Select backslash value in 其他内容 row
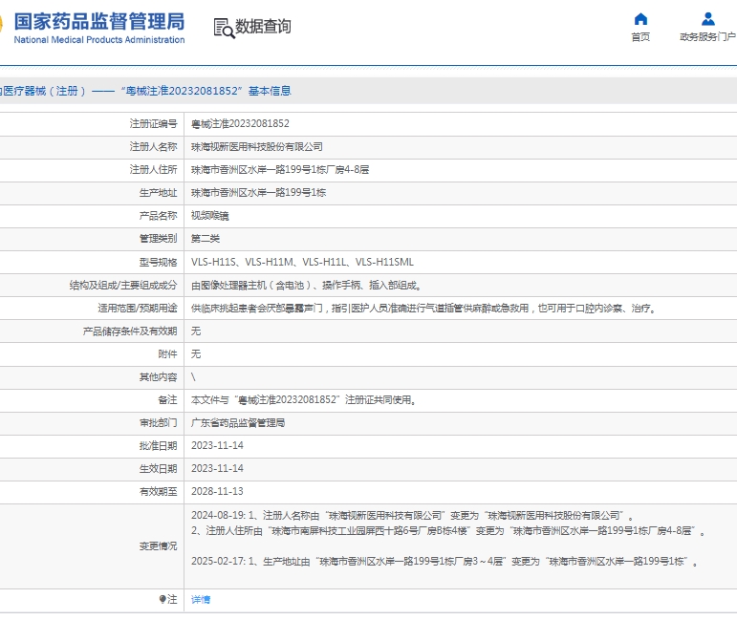 tap(193, 377)
